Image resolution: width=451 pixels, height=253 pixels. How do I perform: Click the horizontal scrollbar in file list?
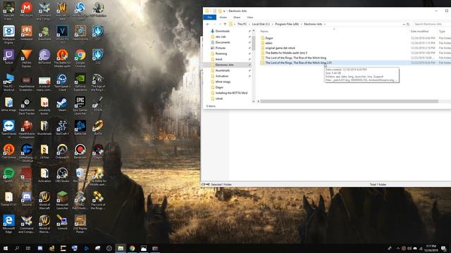tap(350, 101)
